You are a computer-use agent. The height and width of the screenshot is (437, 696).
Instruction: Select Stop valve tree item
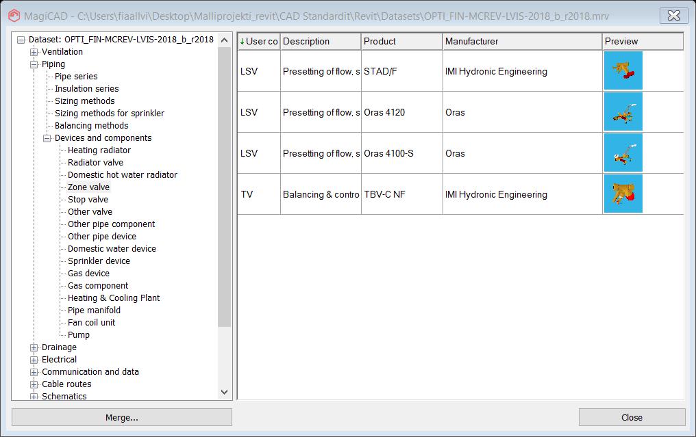tap(88, 200)
